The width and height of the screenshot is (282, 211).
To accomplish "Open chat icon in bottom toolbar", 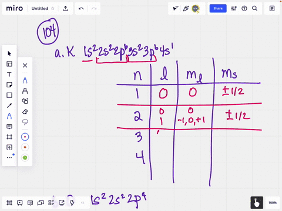I will point(41,203).
